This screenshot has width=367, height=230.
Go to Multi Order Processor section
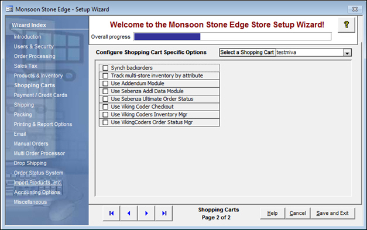point(39,153)
